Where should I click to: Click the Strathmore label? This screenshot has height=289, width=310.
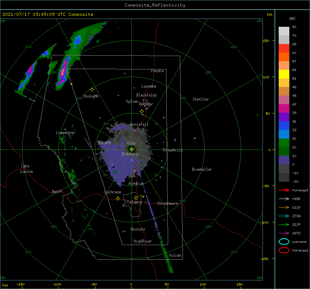tap(167, 203)
